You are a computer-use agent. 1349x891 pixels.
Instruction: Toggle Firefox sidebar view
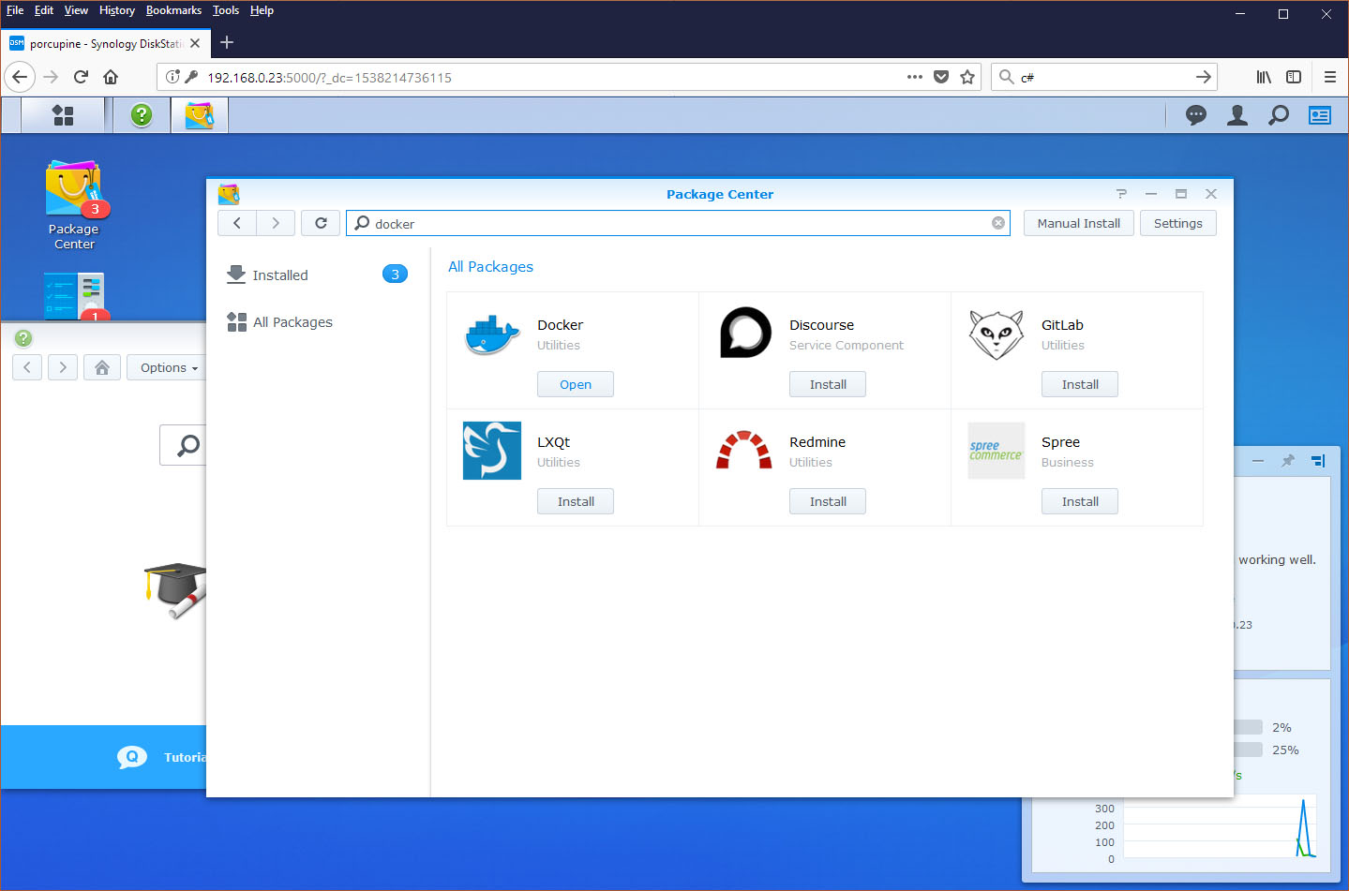(x=1294, y=77)
